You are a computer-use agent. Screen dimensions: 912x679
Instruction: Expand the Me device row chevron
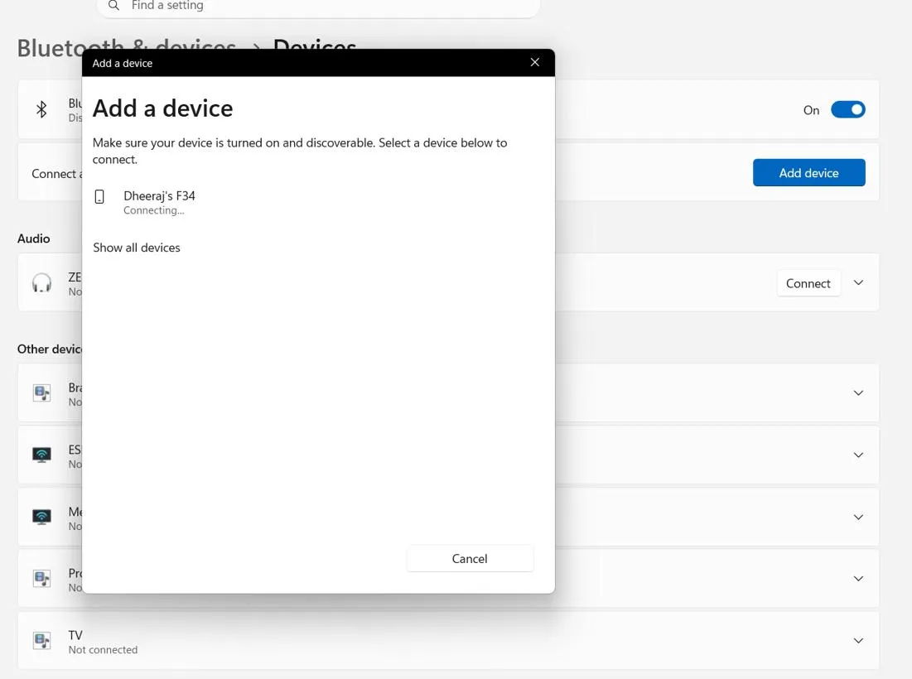pyautogui.click(x=858, y=518)
